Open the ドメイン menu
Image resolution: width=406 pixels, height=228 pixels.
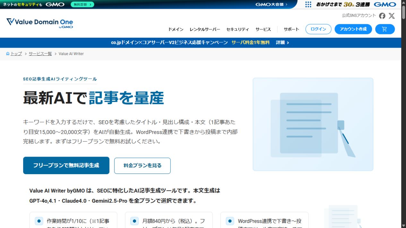coord(176,29)
